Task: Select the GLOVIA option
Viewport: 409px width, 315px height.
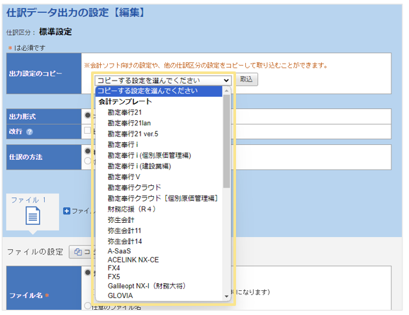Action: pyautogui.click(x=120, y=295)
